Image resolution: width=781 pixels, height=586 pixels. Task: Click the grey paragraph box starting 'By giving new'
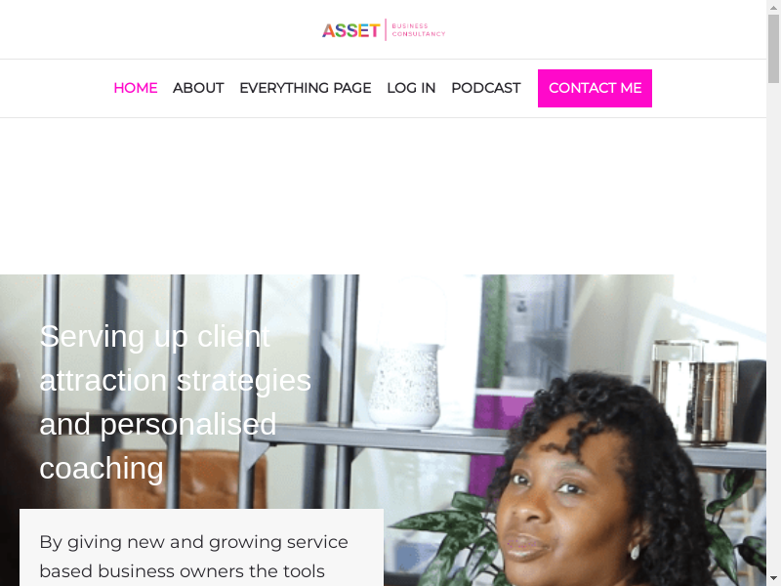201,547
